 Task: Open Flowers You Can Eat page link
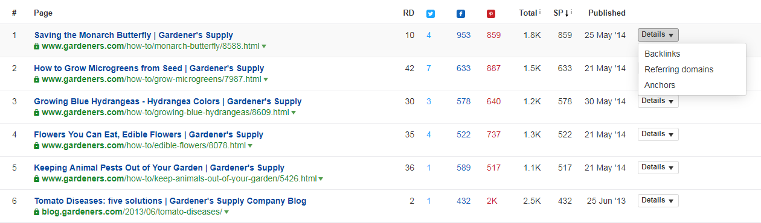pyautogui.click(x=149, y=134)
